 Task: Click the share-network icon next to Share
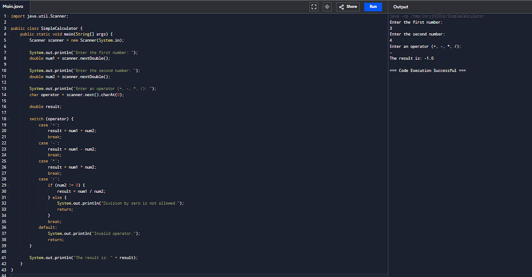[x=341, y=7]
